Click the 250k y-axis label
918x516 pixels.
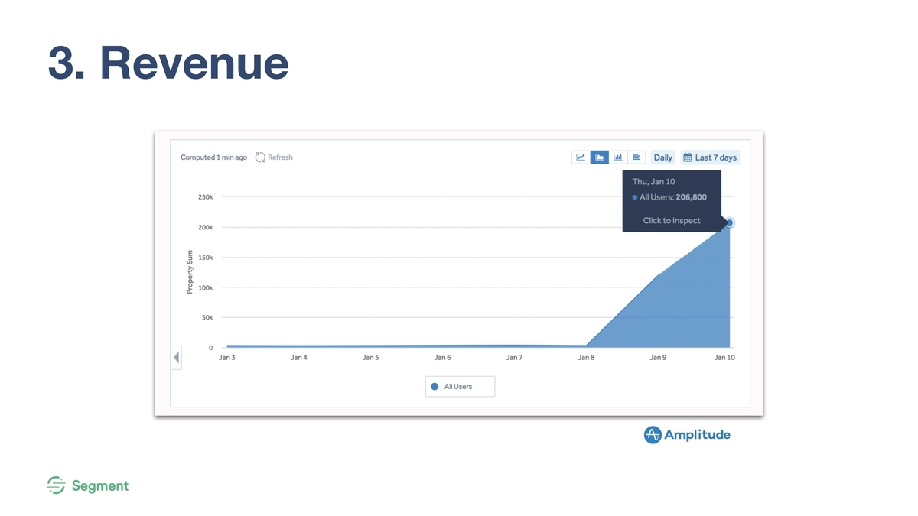pos(205,197)
